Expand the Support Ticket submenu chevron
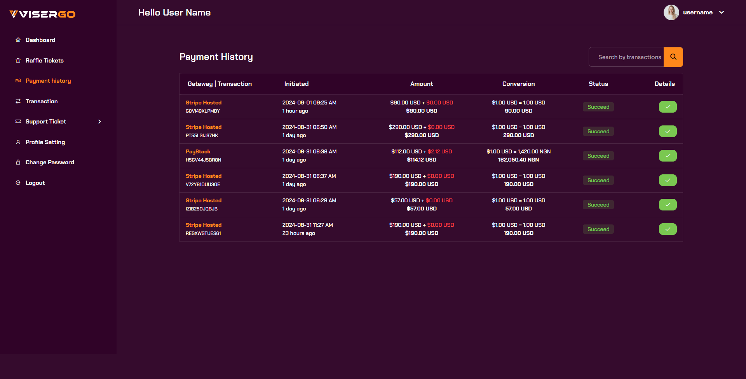The image size is (746, 379). pyautogui.click(x=99, y=122)
